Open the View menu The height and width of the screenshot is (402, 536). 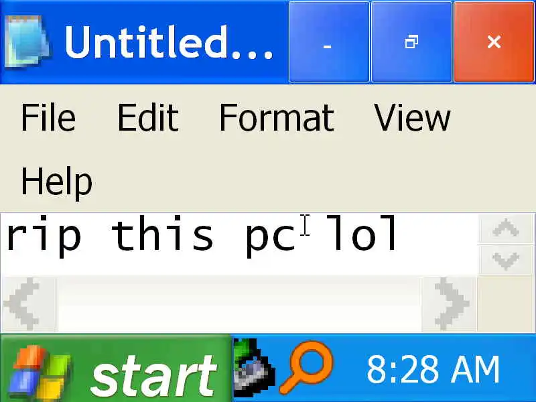(x=413, y=118)
